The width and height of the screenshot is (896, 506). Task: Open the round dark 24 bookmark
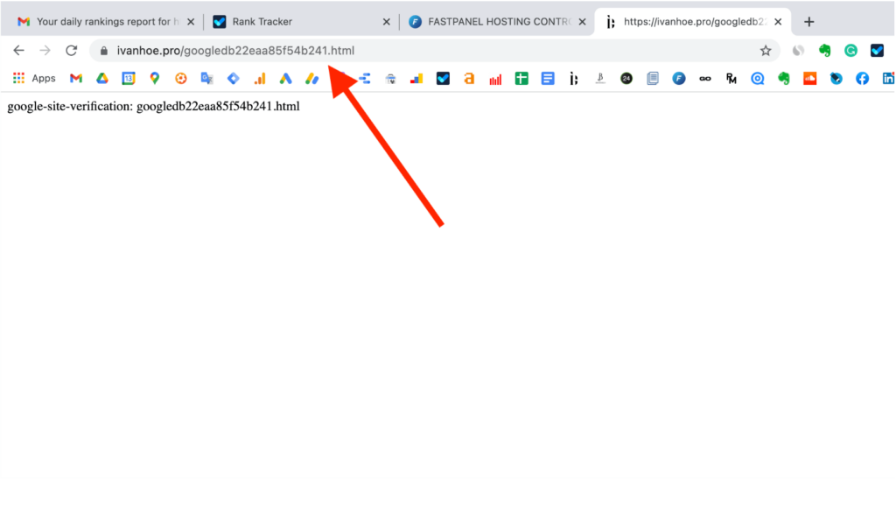pos(626,78)
